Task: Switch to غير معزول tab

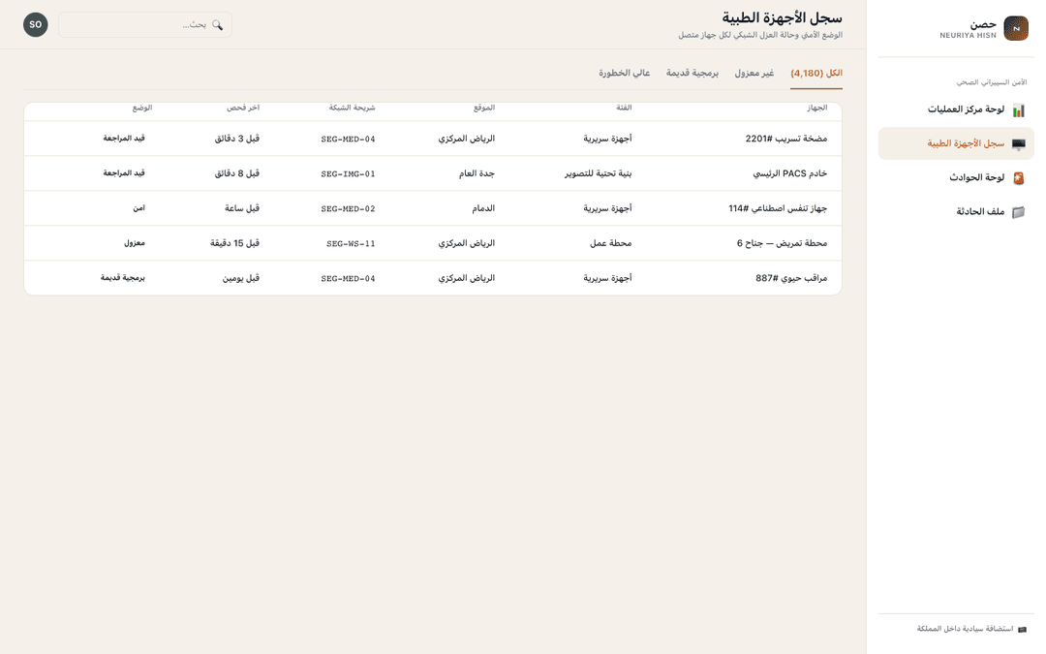Action: (x=754, y=74)
